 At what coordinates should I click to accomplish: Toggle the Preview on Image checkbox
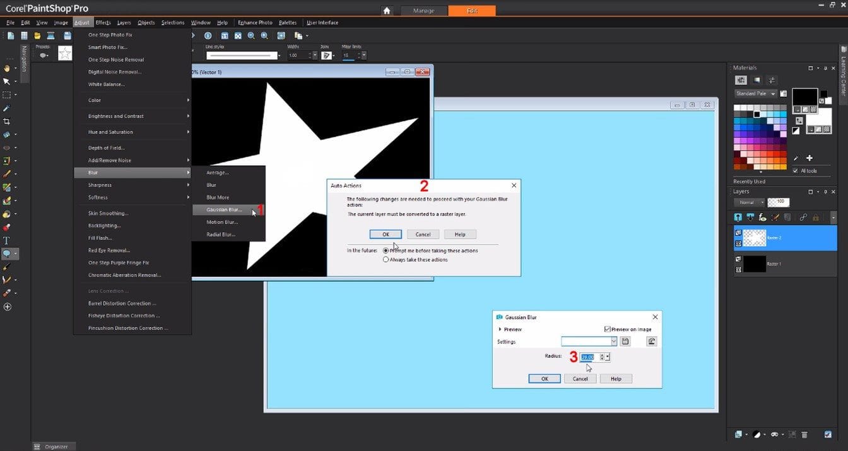(x=607, y=329)
